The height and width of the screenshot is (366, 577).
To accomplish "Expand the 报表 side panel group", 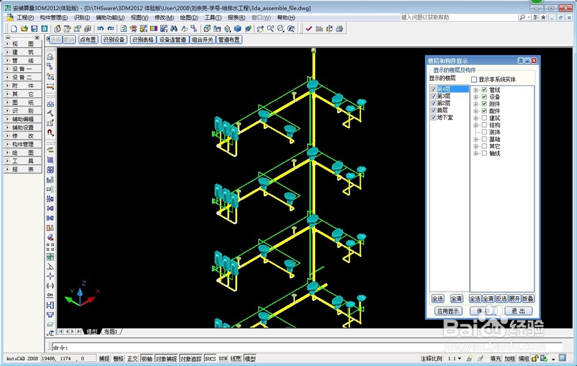I will click(x=23, y=169).
